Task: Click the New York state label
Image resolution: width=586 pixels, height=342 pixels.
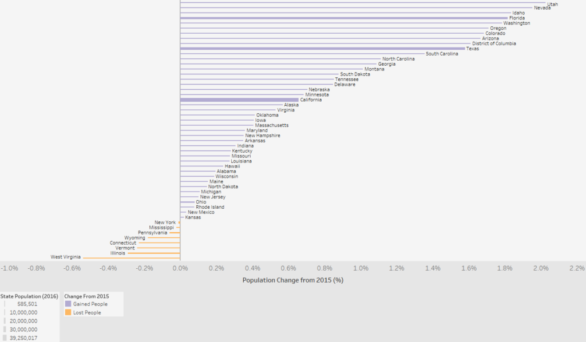Action: click(165, 222)
